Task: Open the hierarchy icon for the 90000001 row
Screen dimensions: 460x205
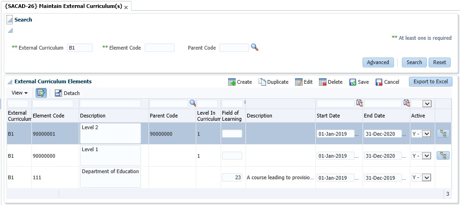Action: pos(443,134)
